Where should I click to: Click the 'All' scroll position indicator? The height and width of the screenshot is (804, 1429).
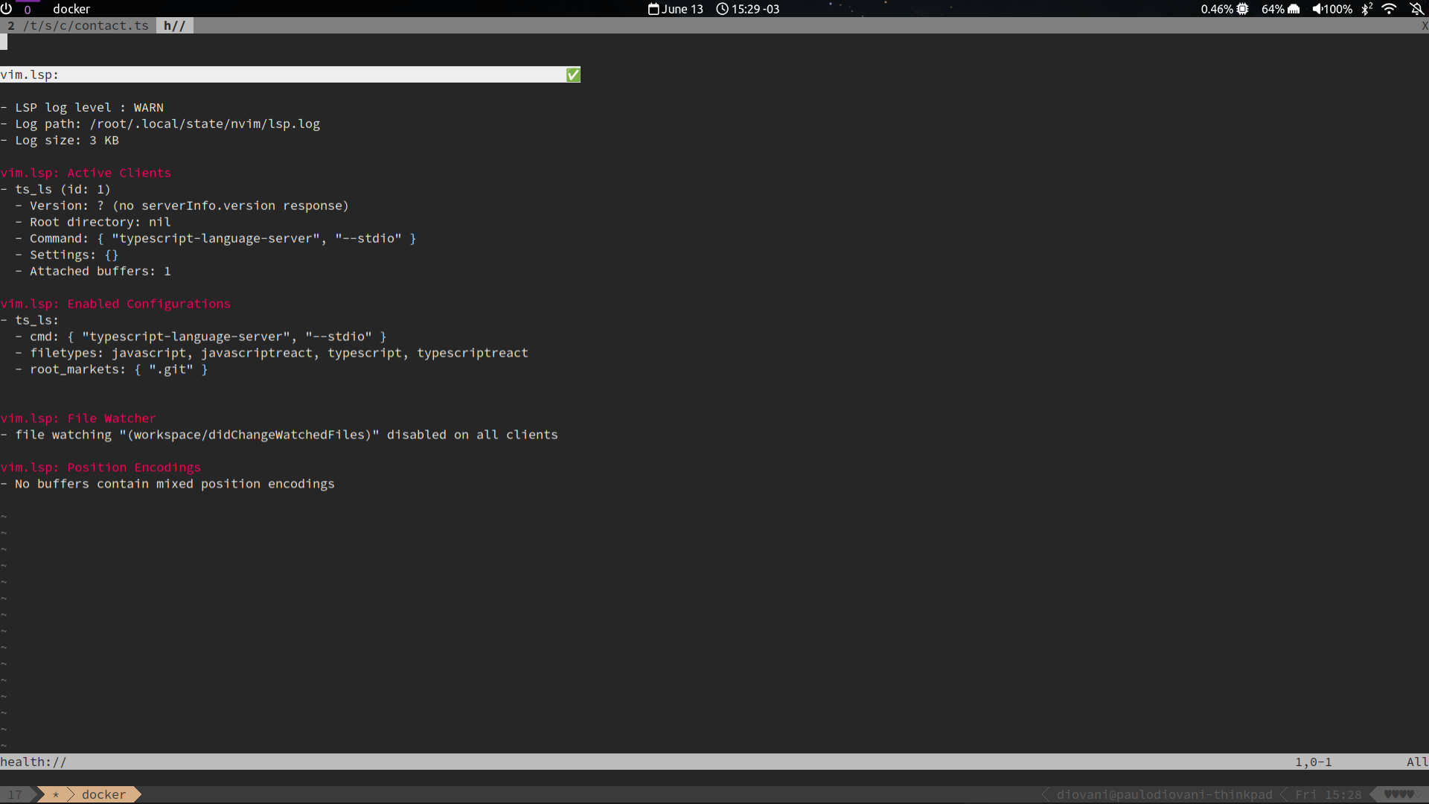pyautogui.click(x=1417, y=762)
